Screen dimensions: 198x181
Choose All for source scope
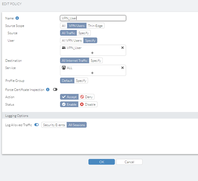click(x=64, y=26)
